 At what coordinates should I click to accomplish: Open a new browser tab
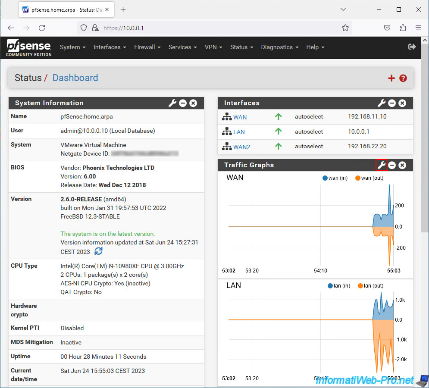coord(123,10)
